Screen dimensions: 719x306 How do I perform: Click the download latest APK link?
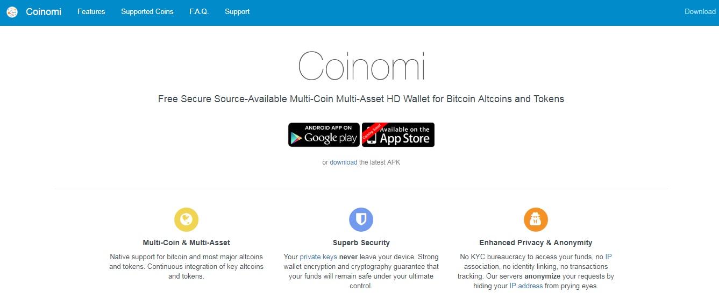[x=343, y=162]
